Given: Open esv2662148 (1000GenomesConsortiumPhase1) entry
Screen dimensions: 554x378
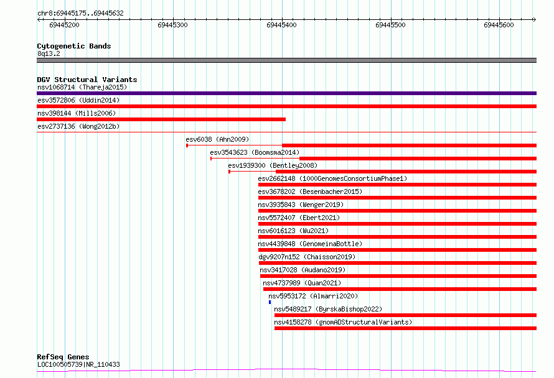Looking at the screenshot, I should (x=332, y=178).
